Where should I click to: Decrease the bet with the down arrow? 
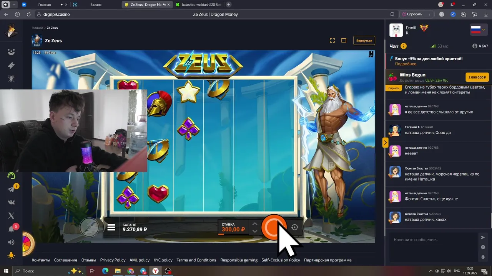(x=254, y=231)
